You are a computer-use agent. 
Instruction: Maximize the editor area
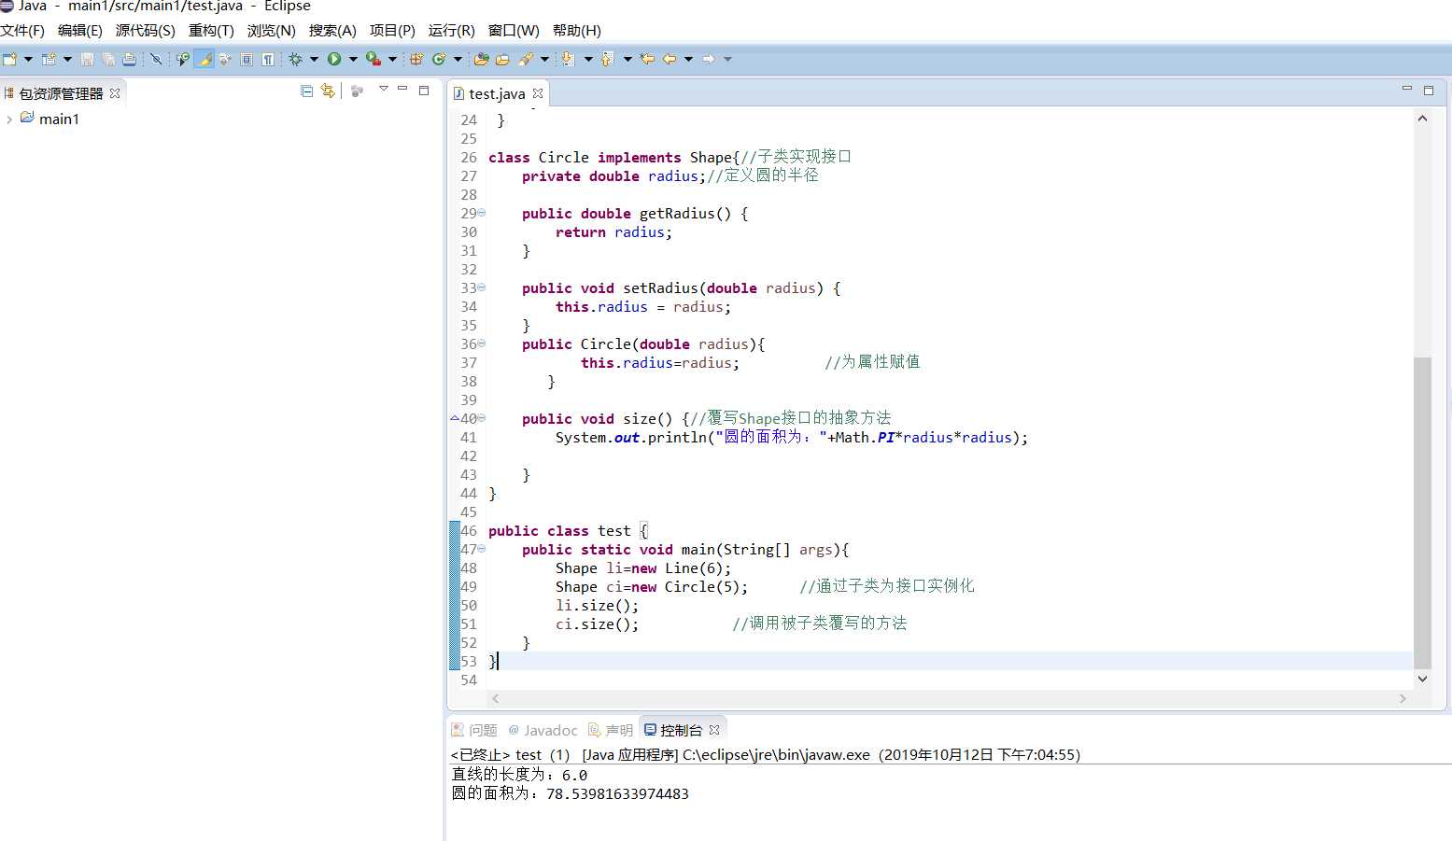(x=1428, y=90)
